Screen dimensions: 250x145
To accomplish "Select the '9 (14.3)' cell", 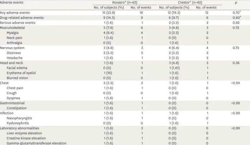I will click(109, 18).
